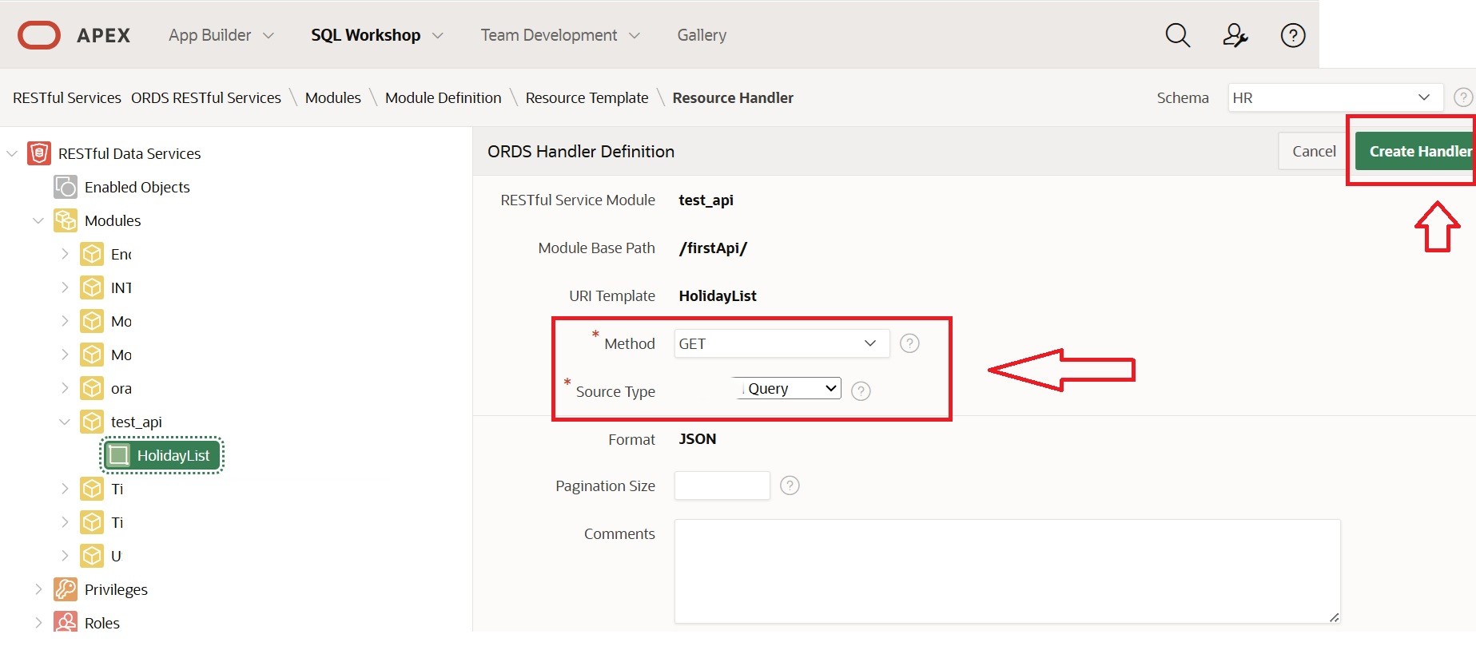Click the Pagination Size input field
1476x654 pixels.
click(722, 486)
